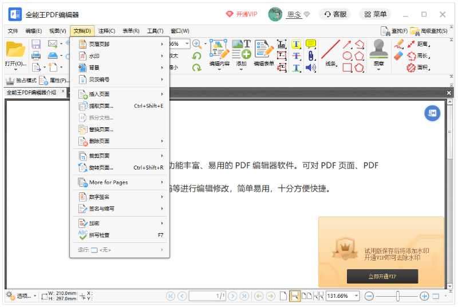Rotate view counterclockwise green arrow

(x=197, y=56)
